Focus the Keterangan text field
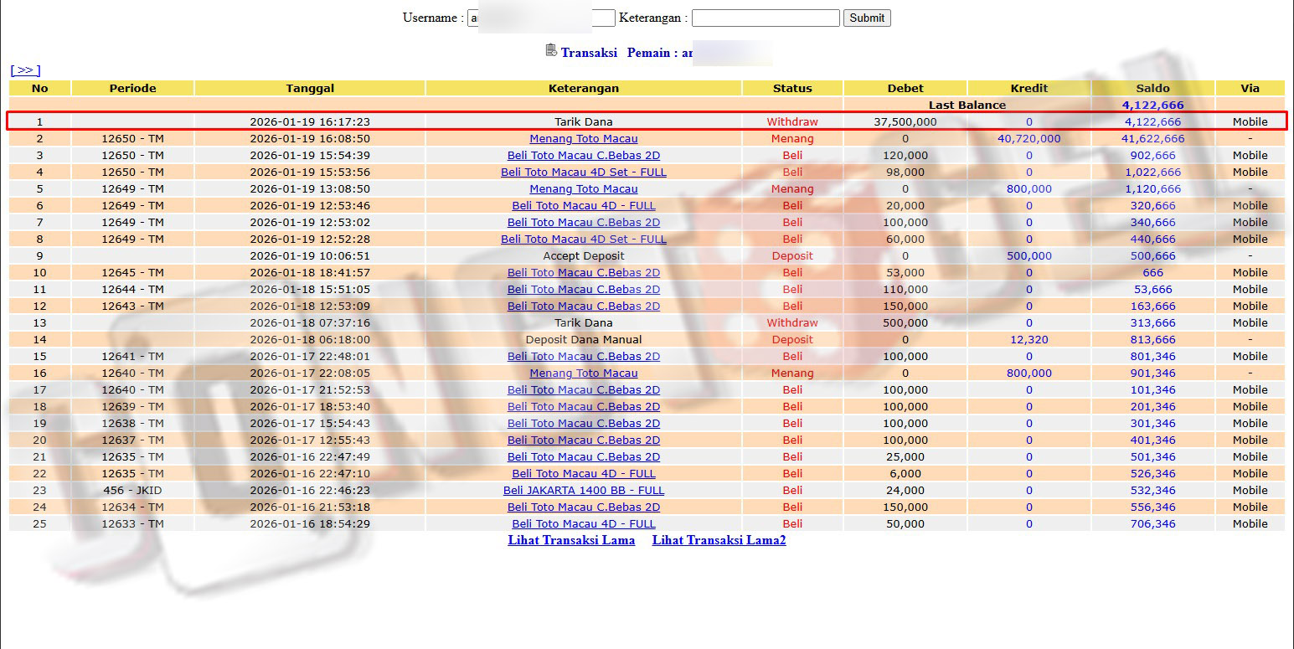Screen dimensions: 1294x649 pyautogui.click(x=765, y=18)
